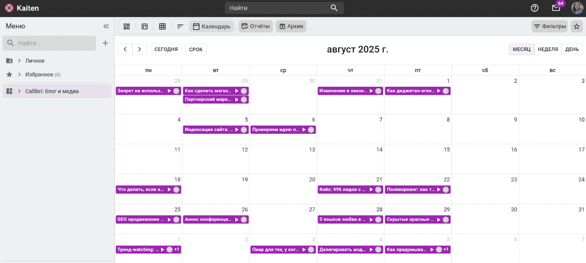This screenshot has width=586, height=263.
Task: Add board to favorites with star icon
Action: coord(577,26)
